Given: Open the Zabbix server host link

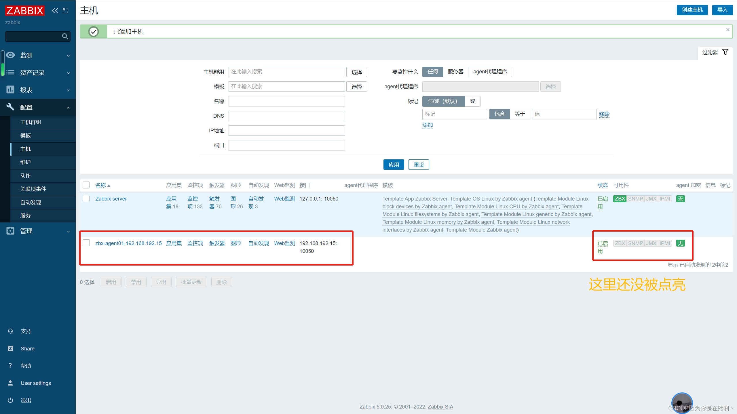Looking at the screenshot, I should [x=111, y=199].
